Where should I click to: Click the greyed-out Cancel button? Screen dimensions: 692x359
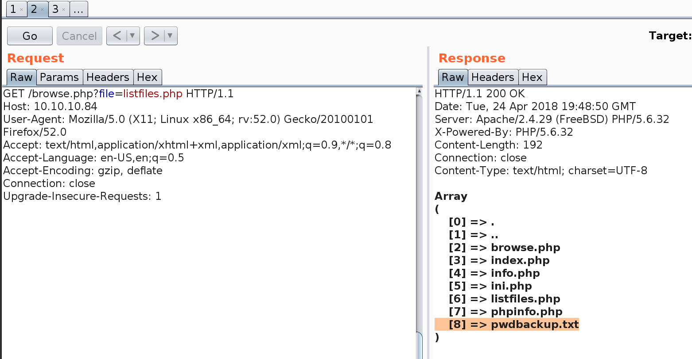coord(79,36)
